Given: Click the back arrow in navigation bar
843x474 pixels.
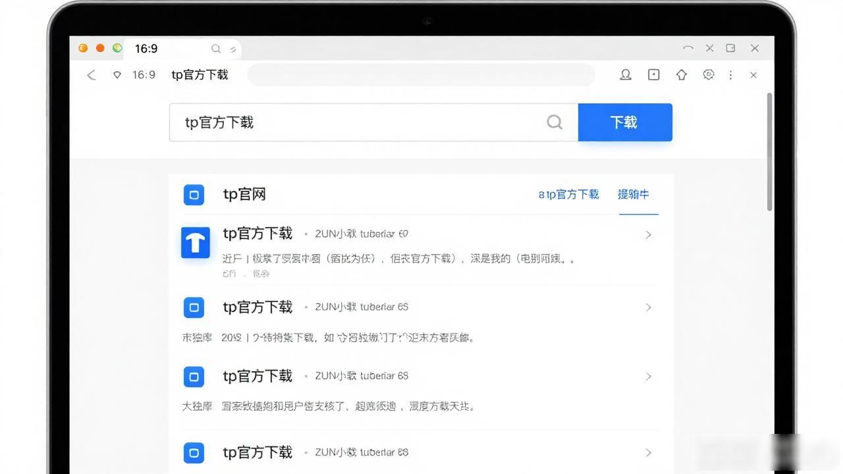Looking at the screenshot, I should (92, 75).
